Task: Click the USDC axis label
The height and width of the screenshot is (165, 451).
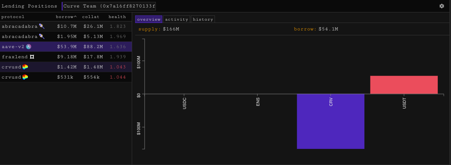Action: point(184,104)
